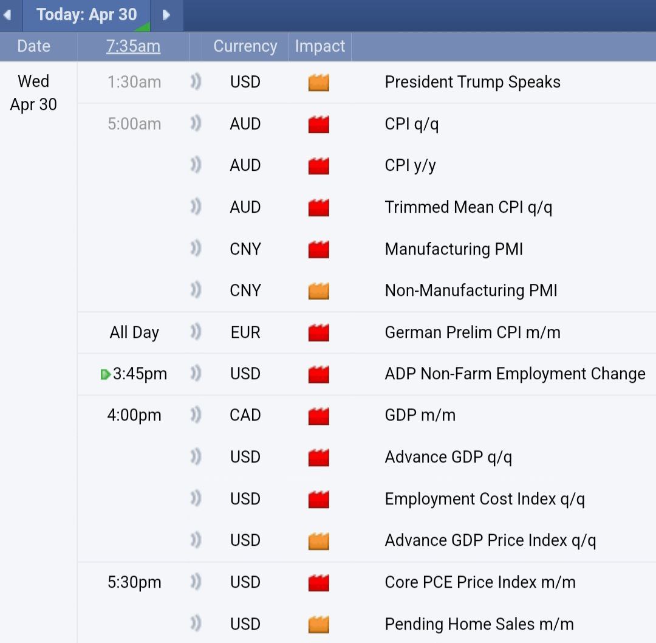Open the ADP Non-Farm Employment Change event

pyautogui.click(x=515, y=374)
